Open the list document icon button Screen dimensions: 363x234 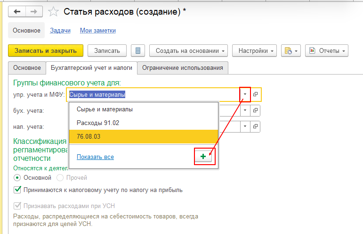[x=137, y=50]
